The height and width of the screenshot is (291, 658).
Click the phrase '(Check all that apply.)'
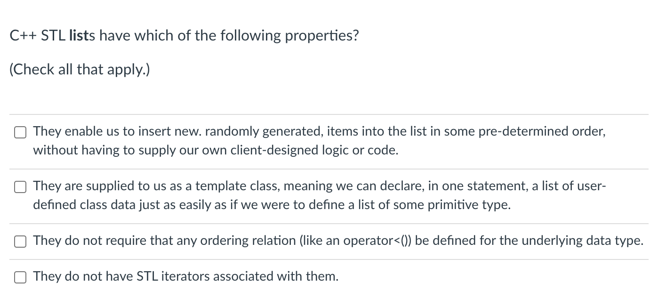[80, 69]
